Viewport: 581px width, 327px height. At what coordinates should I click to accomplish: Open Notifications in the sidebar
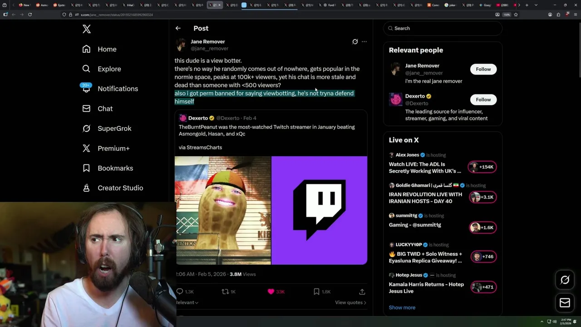pos(110,89)
